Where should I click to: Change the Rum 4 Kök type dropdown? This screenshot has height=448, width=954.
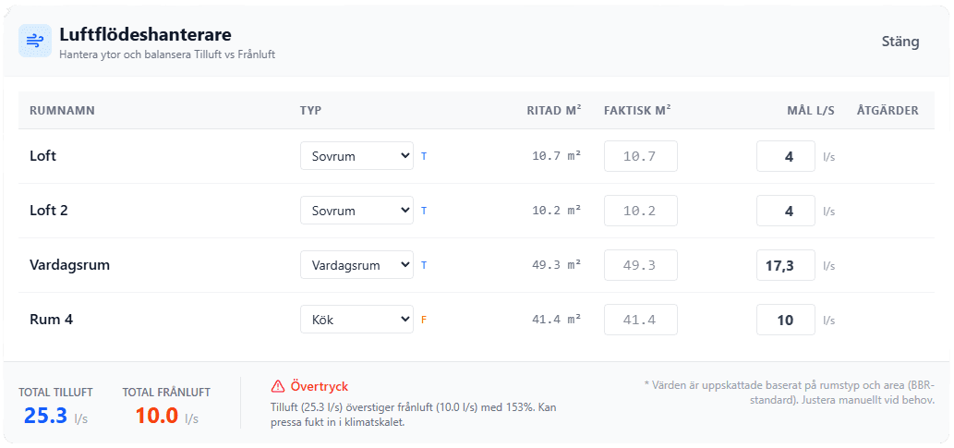coord(356,320)
